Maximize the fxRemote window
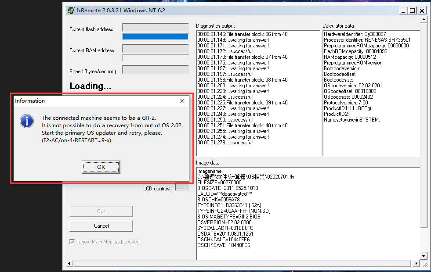 coord(412,11)
